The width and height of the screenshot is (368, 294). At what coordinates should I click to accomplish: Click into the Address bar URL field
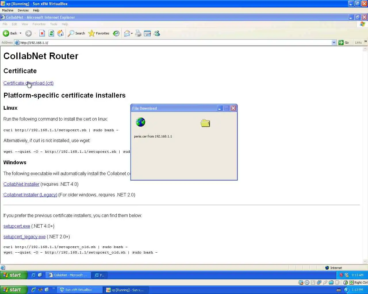coord(175,42)
